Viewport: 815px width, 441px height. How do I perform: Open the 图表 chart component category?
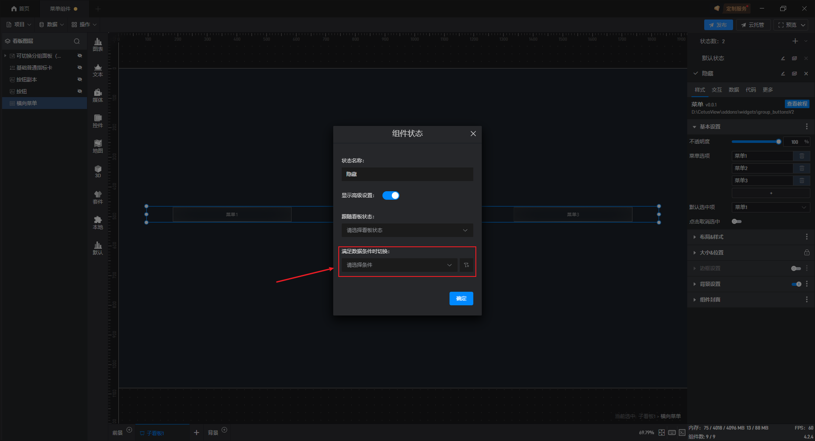[x=98, y=44]
